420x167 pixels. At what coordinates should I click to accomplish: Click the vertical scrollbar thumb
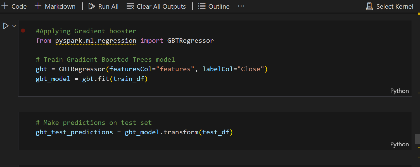click(x=417, y=139)
